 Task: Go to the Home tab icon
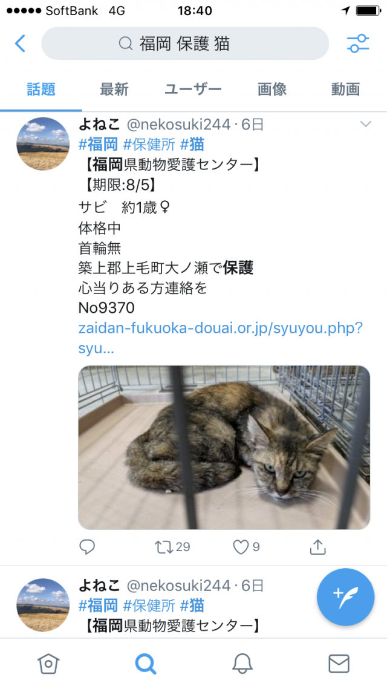point(48,663)
